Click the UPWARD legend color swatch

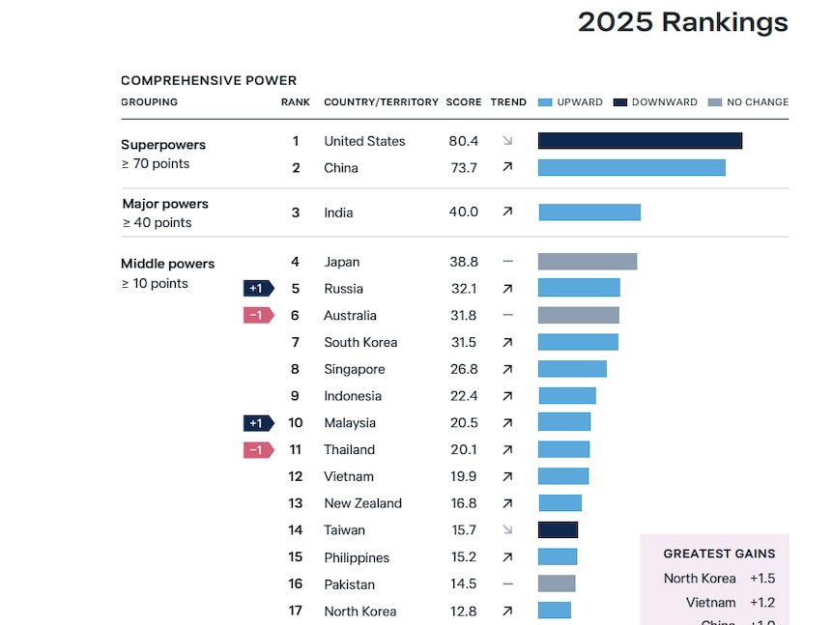click(x=545, y=102)
